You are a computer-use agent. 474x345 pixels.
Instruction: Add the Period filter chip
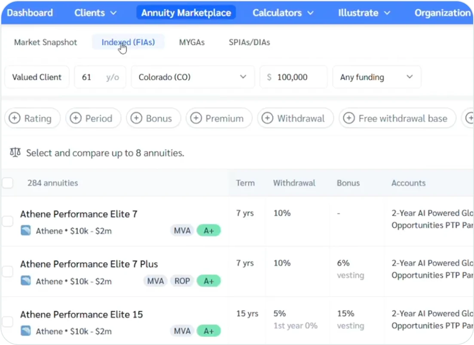click(76, 118)
